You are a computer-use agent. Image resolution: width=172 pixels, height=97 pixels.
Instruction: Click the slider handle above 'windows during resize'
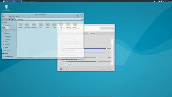pos(97,57)
